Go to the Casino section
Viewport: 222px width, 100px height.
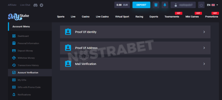86,17
